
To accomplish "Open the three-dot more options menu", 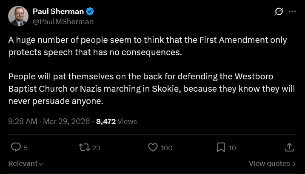I will pyautogui.click(x=292, y=11).
